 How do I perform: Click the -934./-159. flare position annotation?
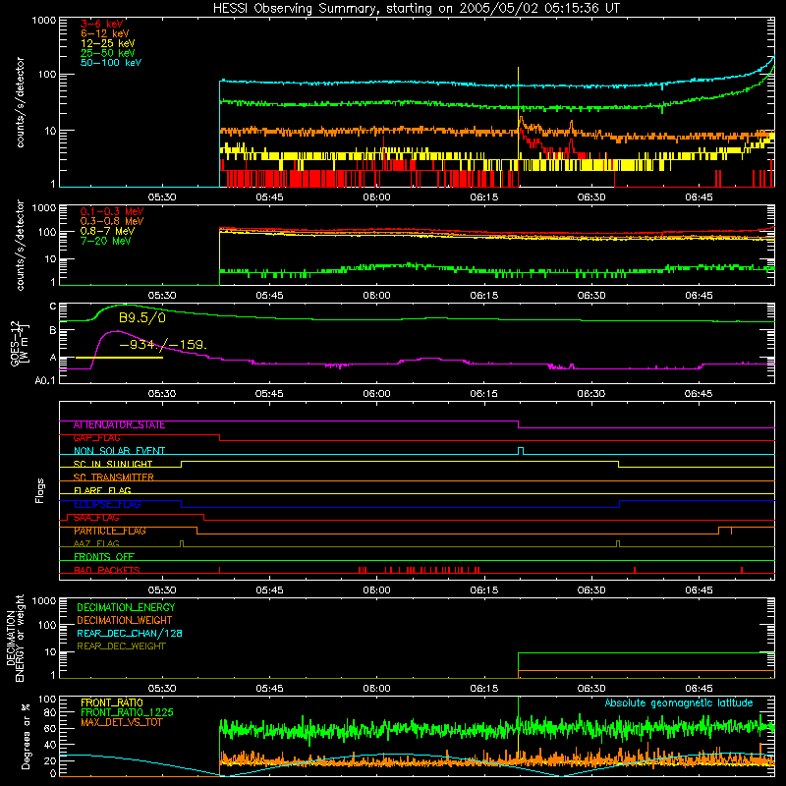(x=163, y=345)
